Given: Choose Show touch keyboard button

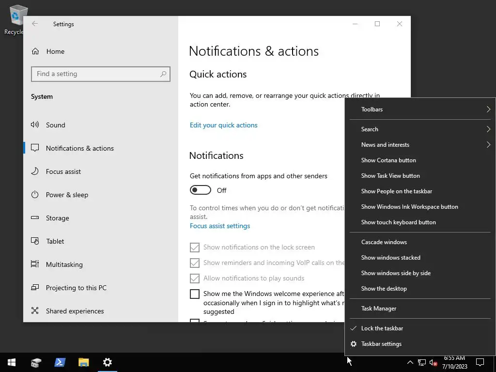Looking at the screenshot, I should (420, 222).
